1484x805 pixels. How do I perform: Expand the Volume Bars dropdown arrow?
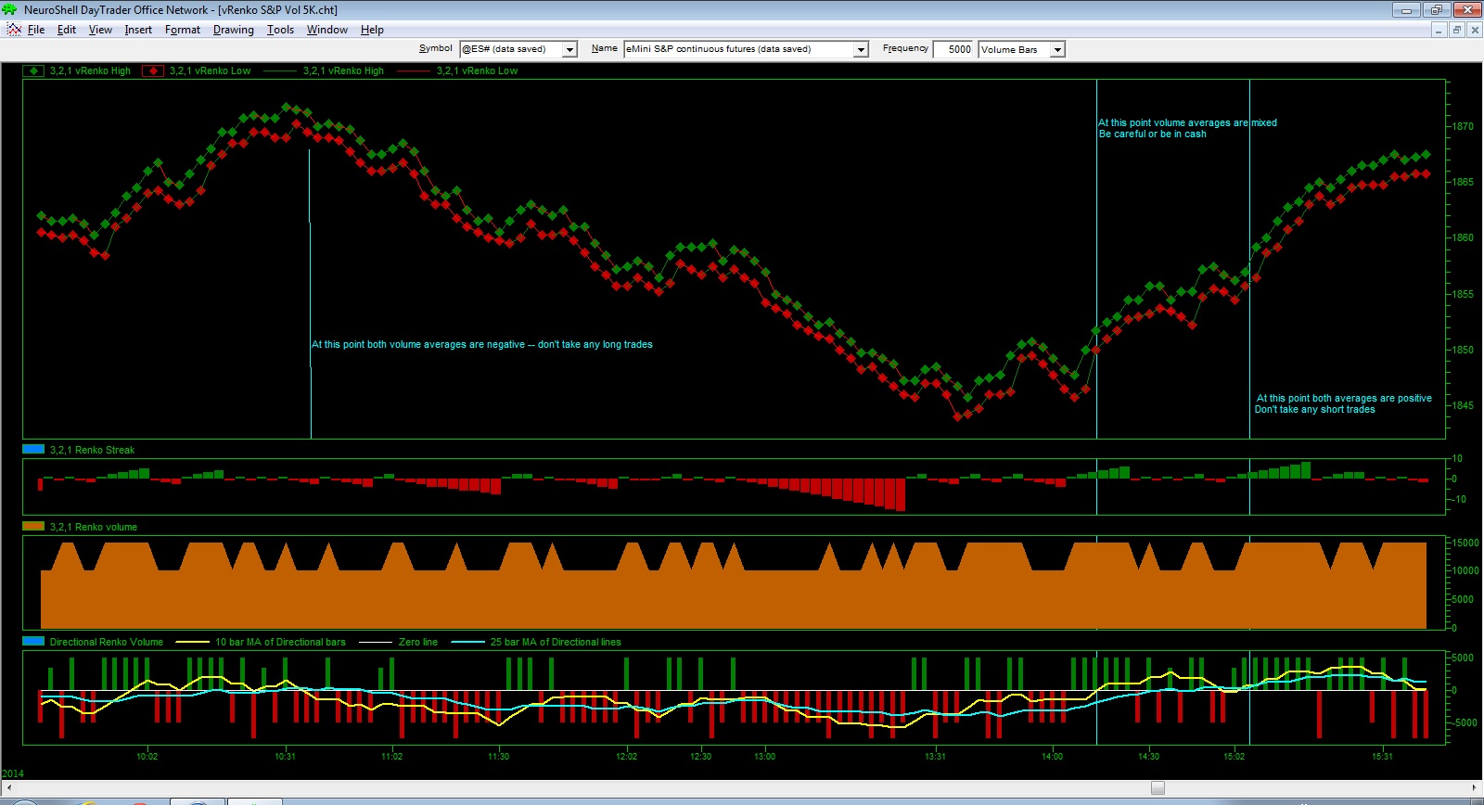(x=1057, y=49)
